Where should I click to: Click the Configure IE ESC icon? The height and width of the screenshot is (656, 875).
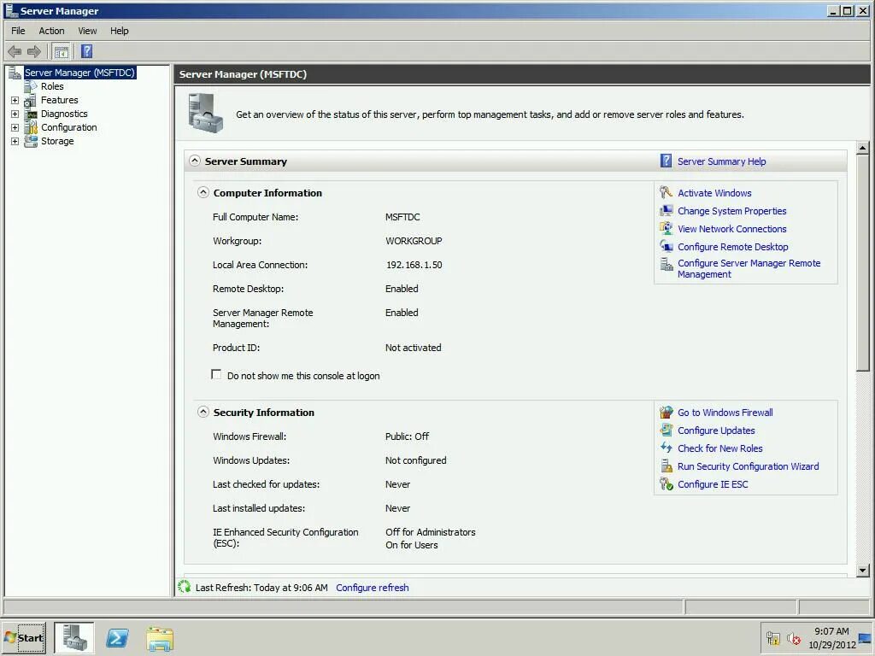click(x=666, y=484)
